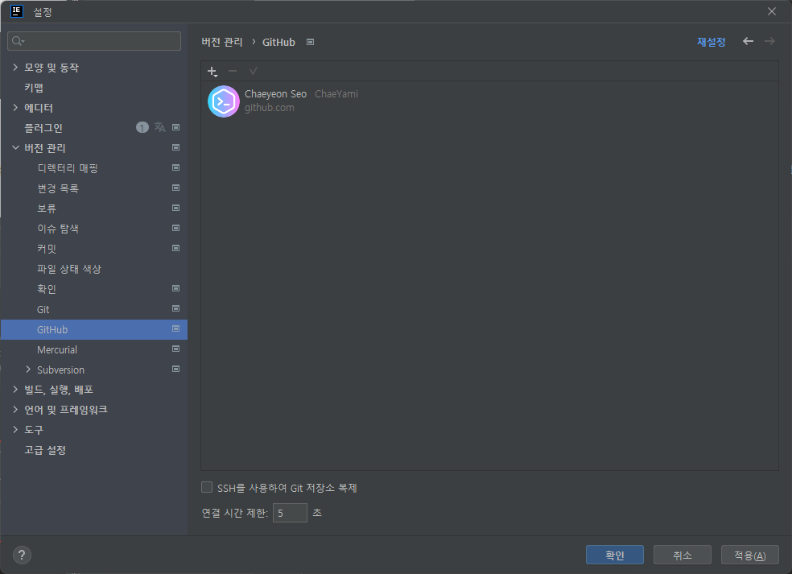Click the project-level icon beside GitHub breadcrumb
Image resolution: width=792 pixels, height=574 pixels.
pyautogui.click(x=310, y=42)
